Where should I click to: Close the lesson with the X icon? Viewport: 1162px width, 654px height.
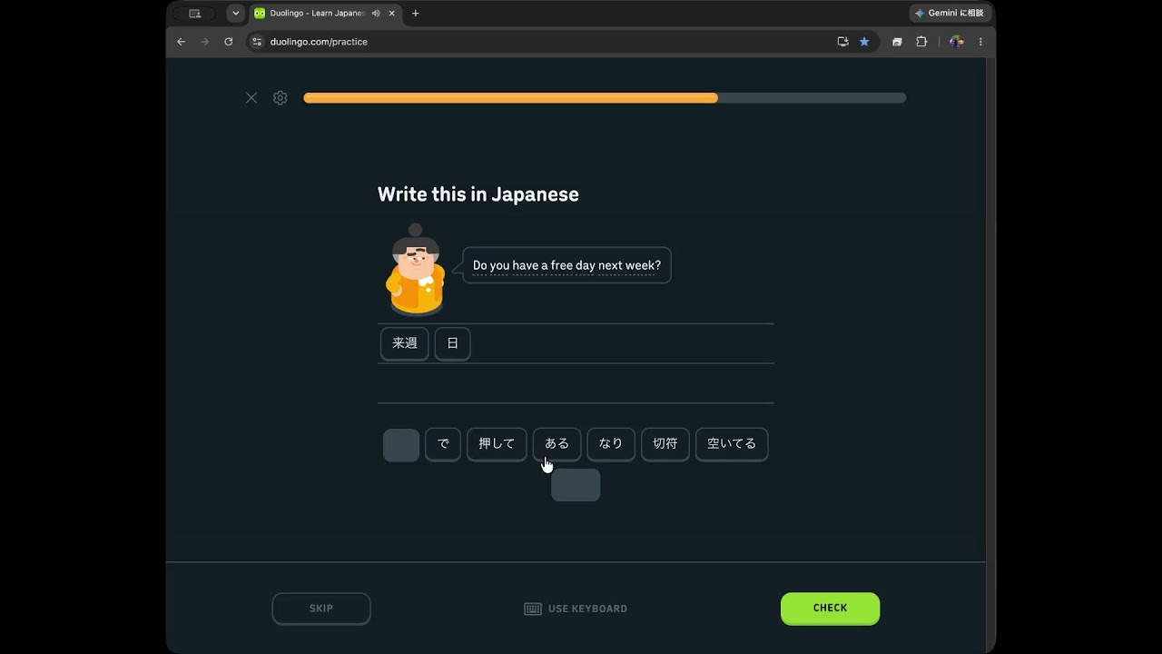(251, 98)
